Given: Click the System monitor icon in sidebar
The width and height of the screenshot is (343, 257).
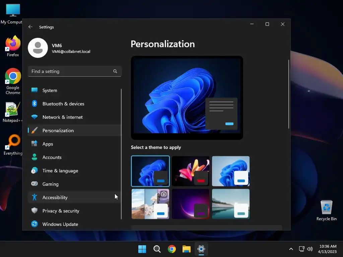Looking at the screenshot, I should point(35,90).
